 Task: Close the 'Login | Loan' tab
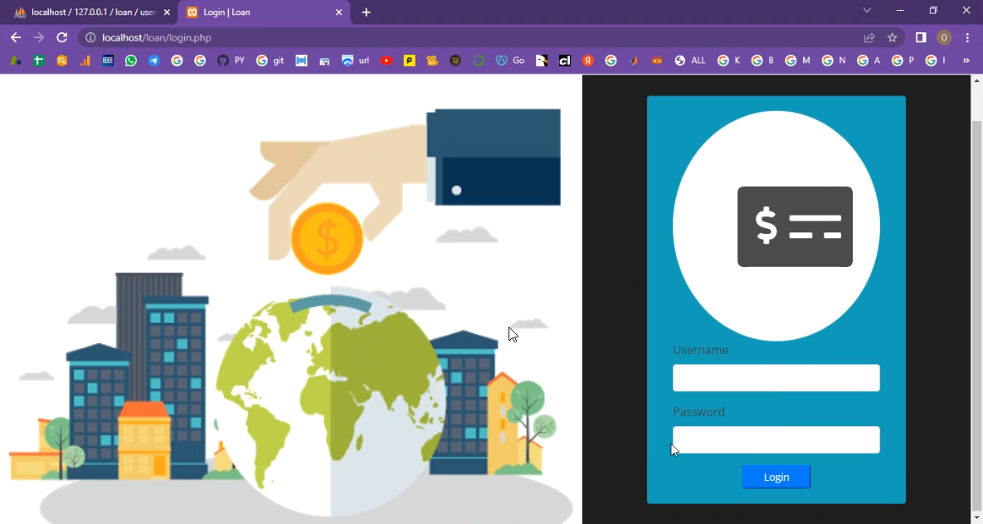(338, 12)
